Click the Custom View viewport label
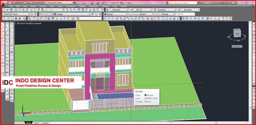 point(24,23)
